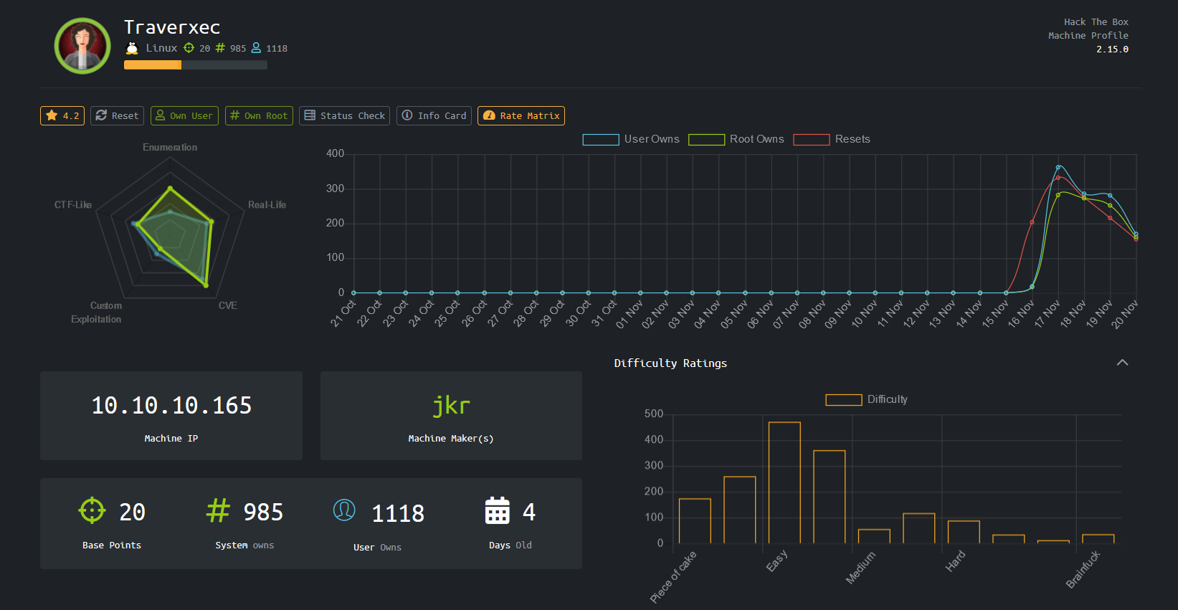Screen dimensions: 1178x610
Task: Click the Difficulty Ratings heading
Action: 670,363
